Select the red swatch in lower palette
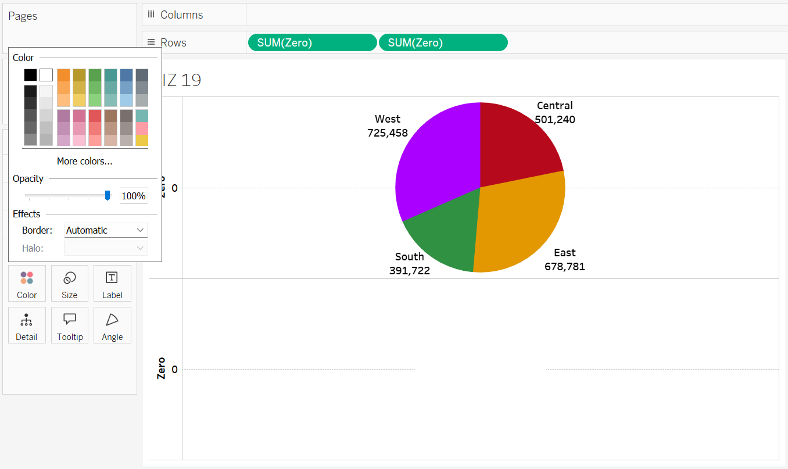Screen dimensions: 788x469 (x=95, y=116)
